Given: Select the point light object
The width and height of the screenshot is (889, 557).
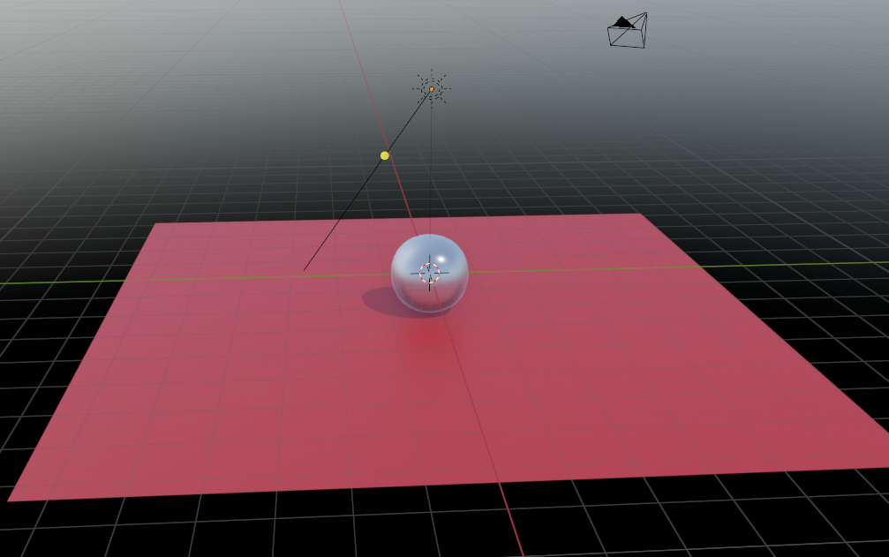Looking at the screenshot, I should tap(432, 89).
